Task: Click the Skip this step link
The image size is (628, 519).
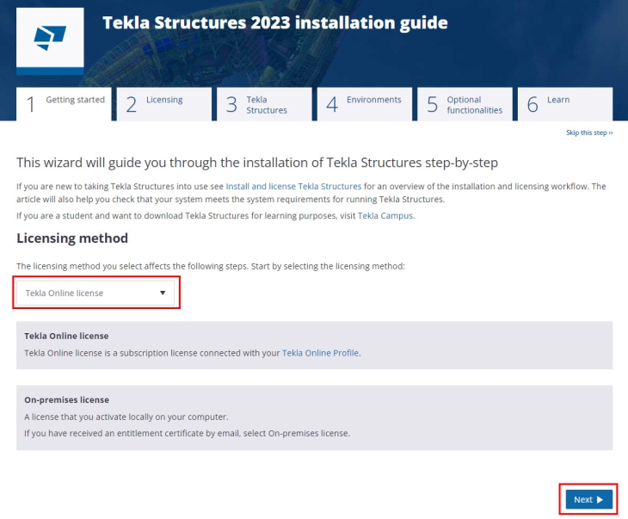Action: (589, 133)
